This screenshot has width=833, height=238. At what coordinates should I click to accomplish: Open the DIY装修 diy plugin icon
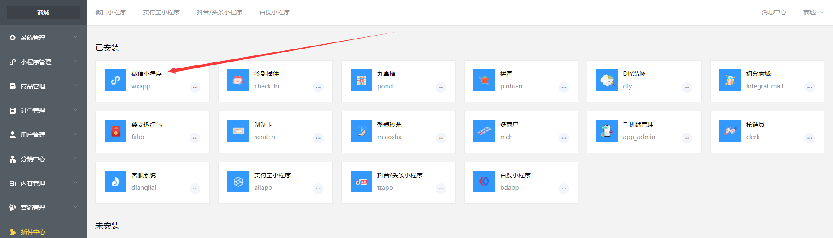point(607,80)
